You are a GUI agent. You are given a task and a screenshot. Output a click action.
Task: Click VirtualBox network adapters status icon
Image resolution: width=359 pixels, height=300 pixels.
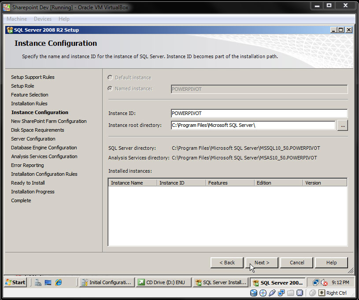281,293
